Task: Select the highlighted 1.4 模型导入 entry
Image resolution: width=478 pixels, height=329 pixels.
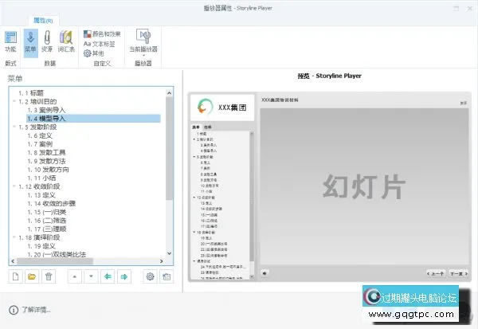Action: (x=93, y=119)
